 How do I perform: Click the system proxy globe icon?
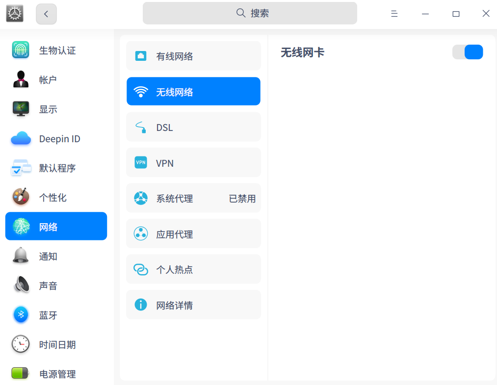pos(141,198)
